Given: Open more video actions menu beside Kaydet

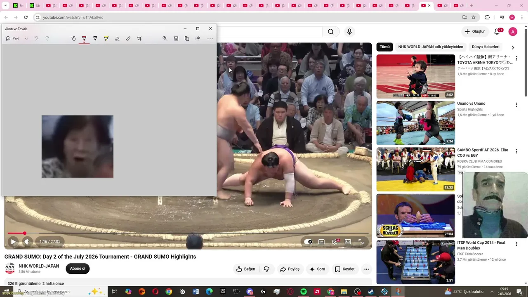Looking at the screenshot, I should (366, 269).
